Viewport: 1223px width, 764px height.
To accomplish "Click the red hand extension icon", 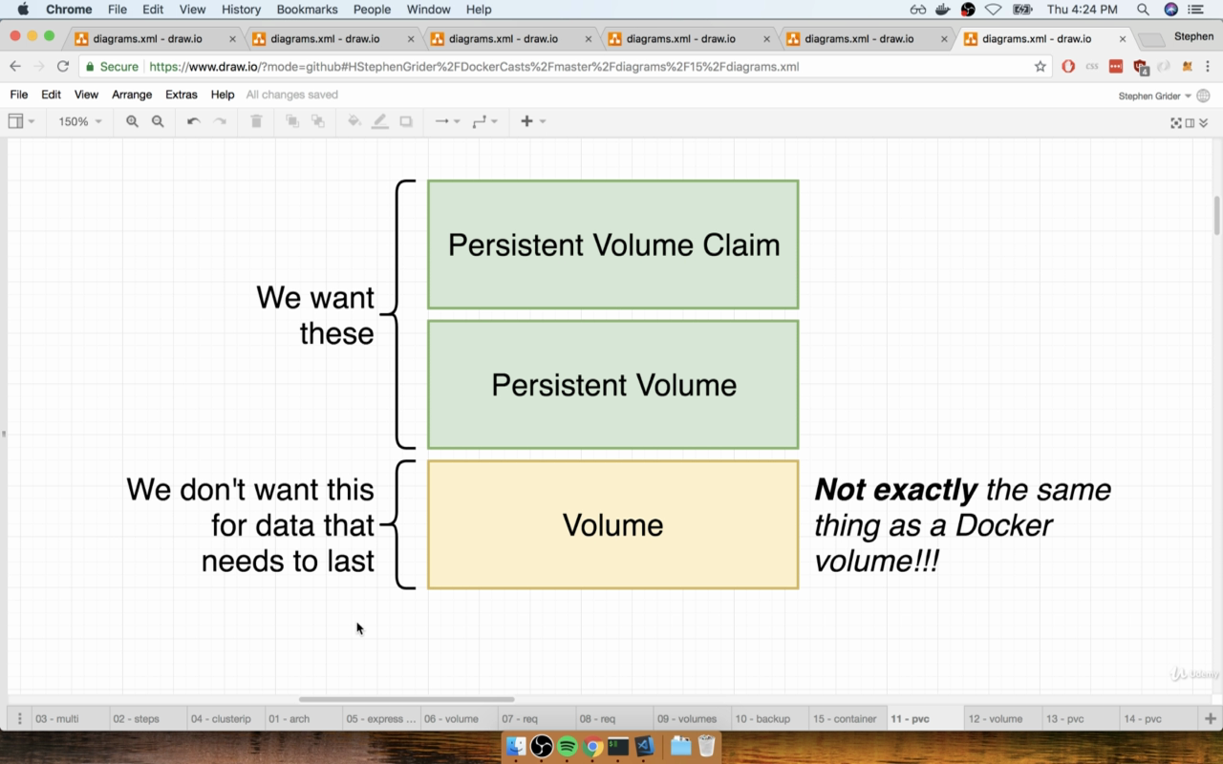I will pyautogui.click(x=1068, y=67).
